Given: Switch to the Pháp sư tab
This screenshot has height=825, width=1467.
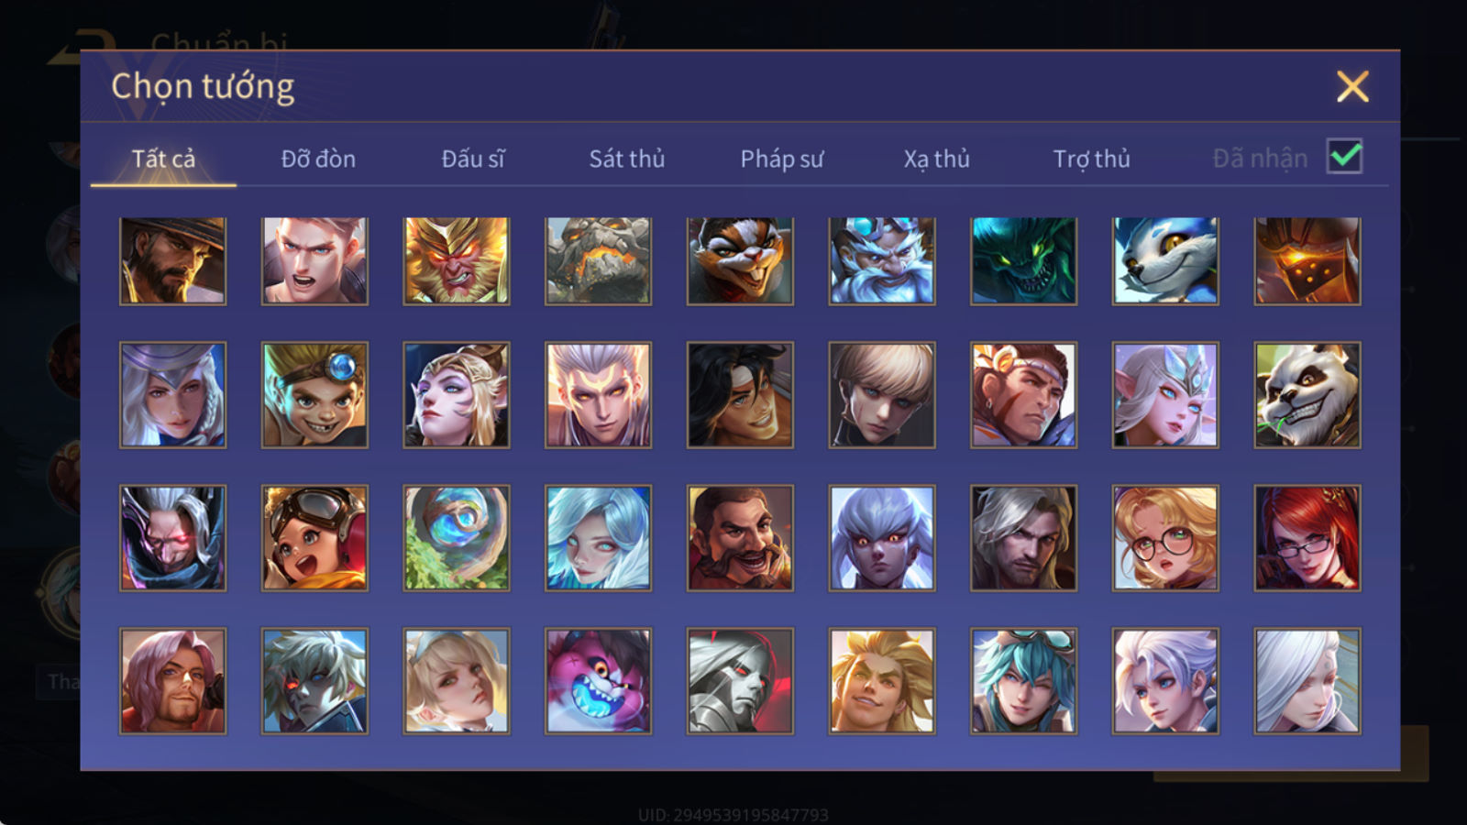Looking at the screenshot, I should tap(782, 159).
